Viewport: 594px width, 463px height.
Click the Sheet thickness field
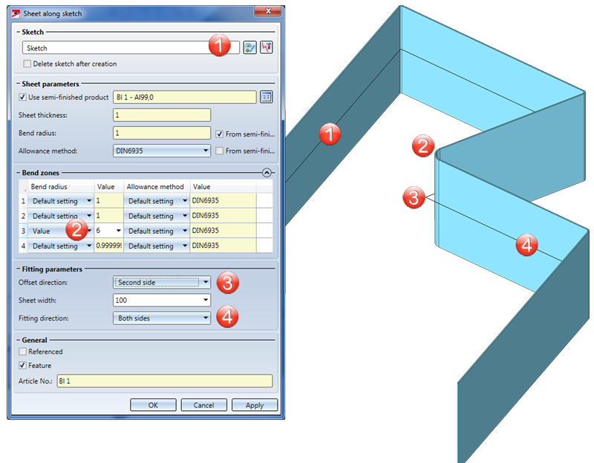click(x=162, y=115)
